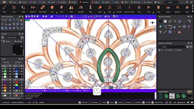
Task: Choose the Set Points tool
Action: (x=119, y=9)
